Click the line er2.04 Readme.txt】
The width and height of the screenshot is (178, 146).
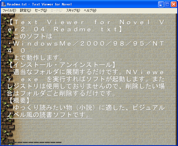coord(65,29)
